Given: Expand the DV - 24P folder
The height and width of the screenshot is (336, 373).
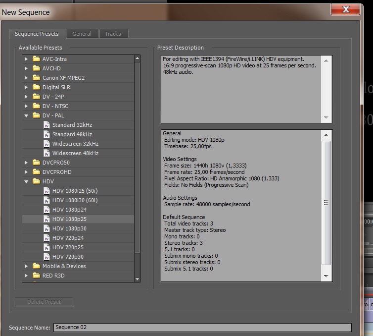Looking at the screenshot, I should pos(26,97).
